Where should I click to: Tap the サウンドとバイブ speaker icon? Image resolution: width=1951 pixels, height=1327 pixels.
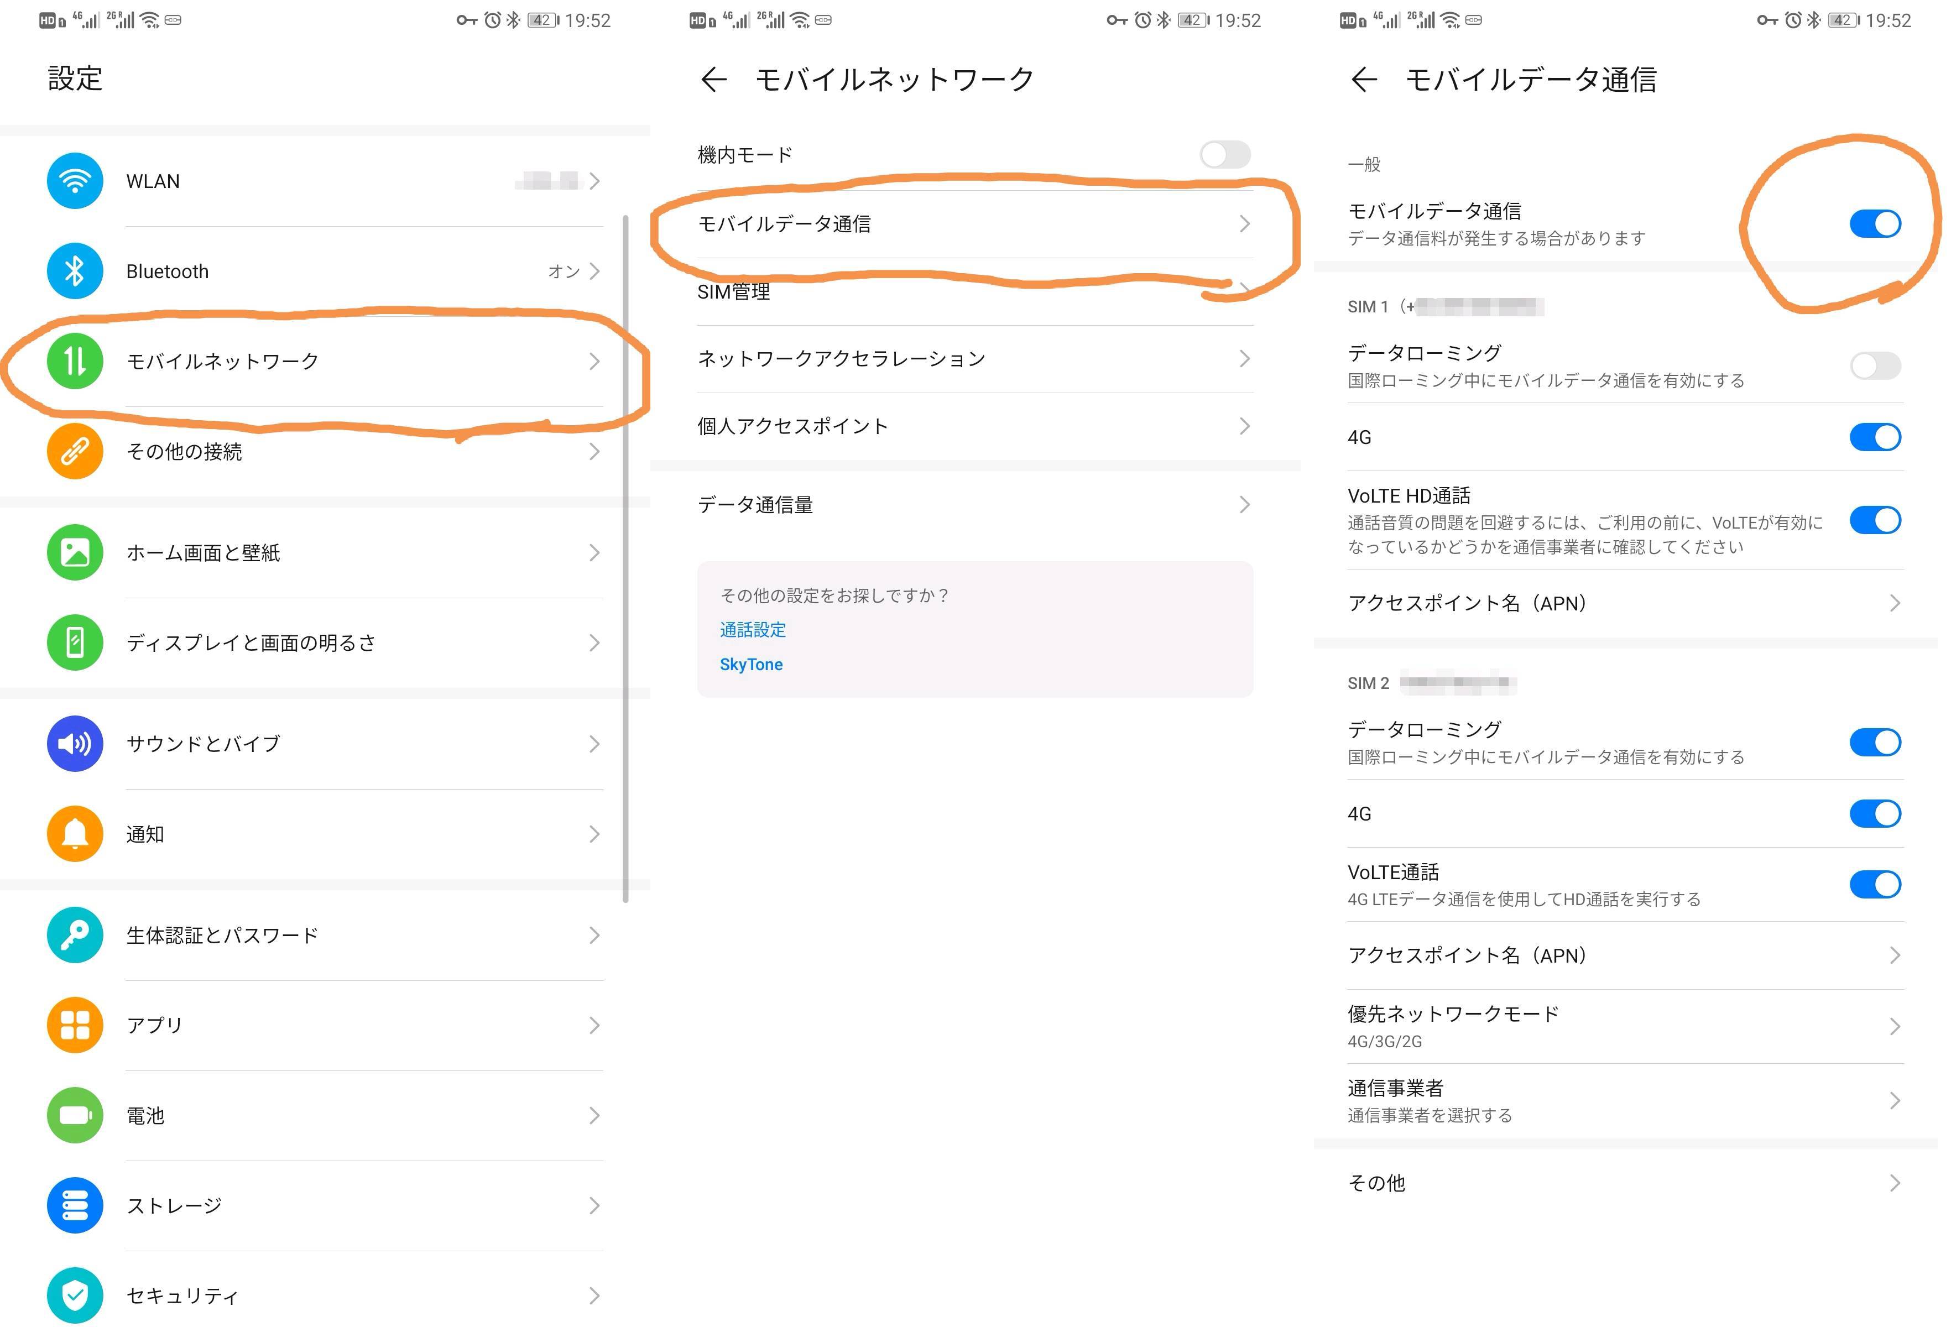[x=75, y=744]
